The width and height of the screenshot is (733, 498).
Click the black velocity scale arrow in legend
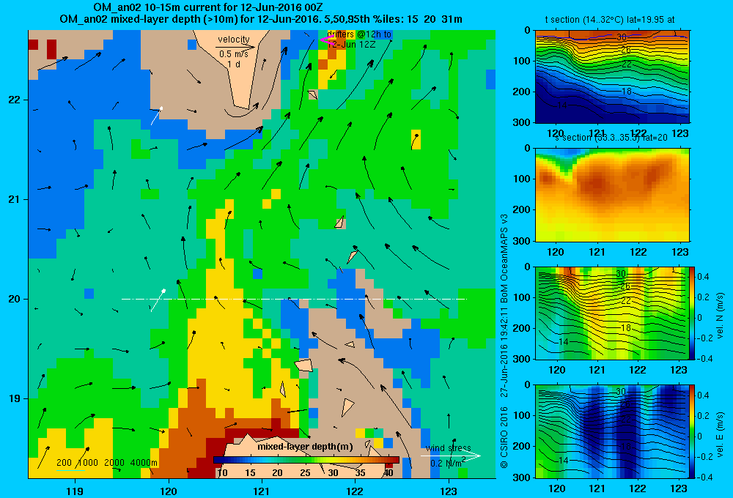coord(235,47)
